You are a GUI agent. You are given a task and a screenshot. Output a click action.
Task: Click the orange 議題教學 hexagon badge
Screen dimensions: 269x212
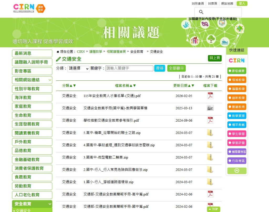(40, 9)
